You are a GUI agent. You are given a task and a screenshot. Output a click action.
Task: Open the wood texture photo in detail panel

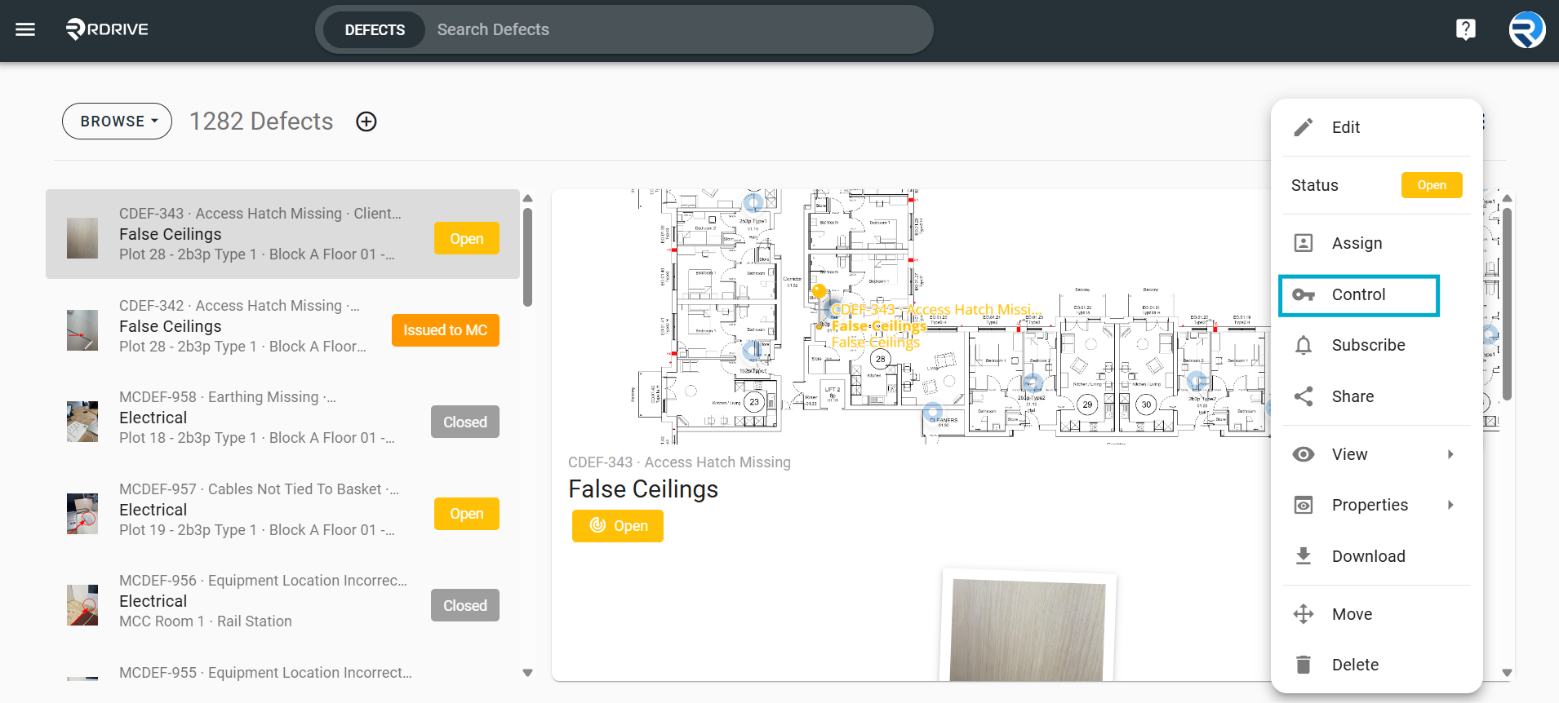click(1028, 630)
